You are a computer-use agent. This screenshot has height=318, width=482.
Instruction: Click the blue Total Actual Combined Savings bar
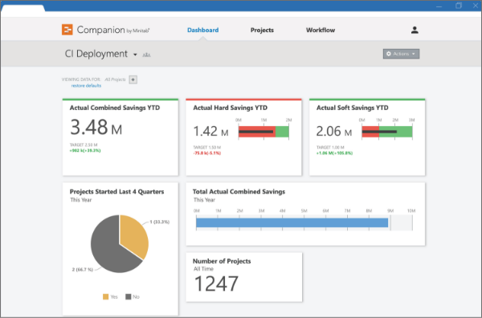292,222
